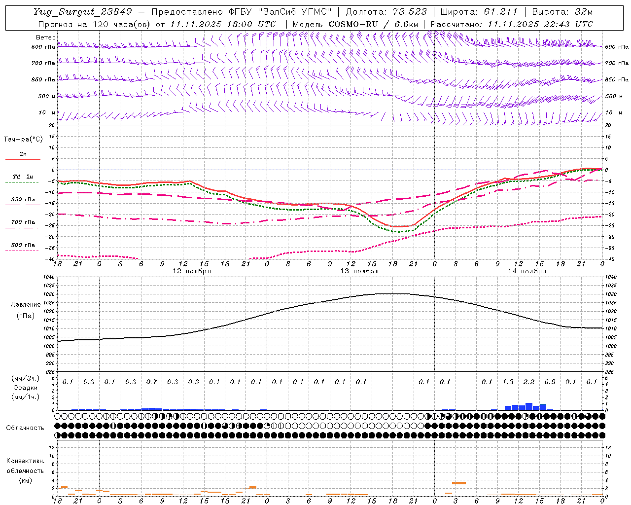Click the 1.3 precipitation value

pos(508,382)
